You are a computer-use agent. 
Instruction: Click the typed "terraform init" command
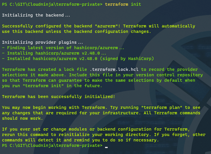123,4
